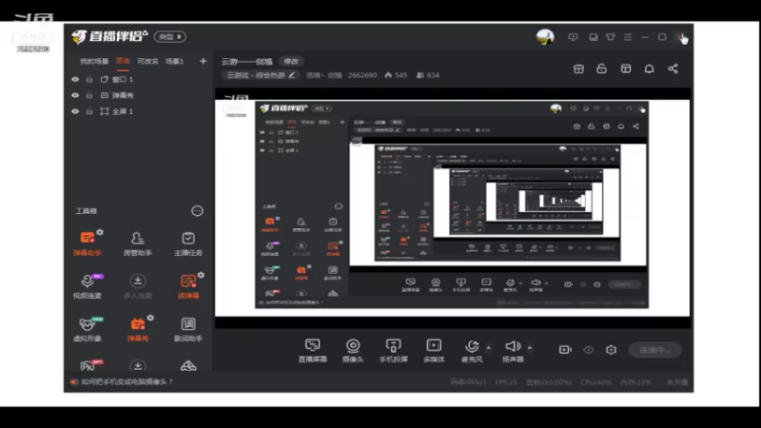Open the 读弹幕 tool

pyautogui.click(x=187, y=286)
